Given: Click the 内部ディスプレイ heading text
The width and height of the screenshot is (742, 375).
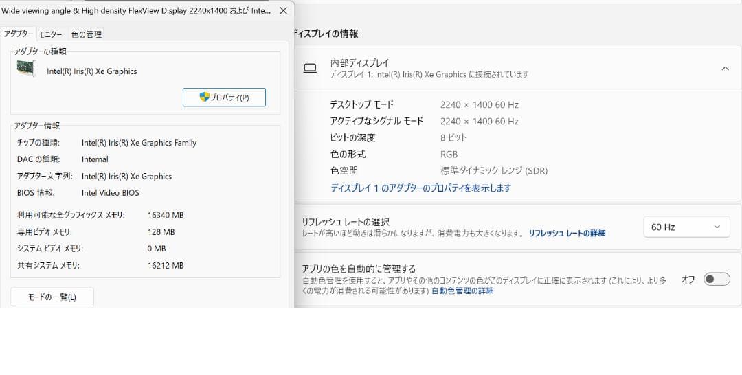Looking at the screenshot, I should [x=359, y=62].
